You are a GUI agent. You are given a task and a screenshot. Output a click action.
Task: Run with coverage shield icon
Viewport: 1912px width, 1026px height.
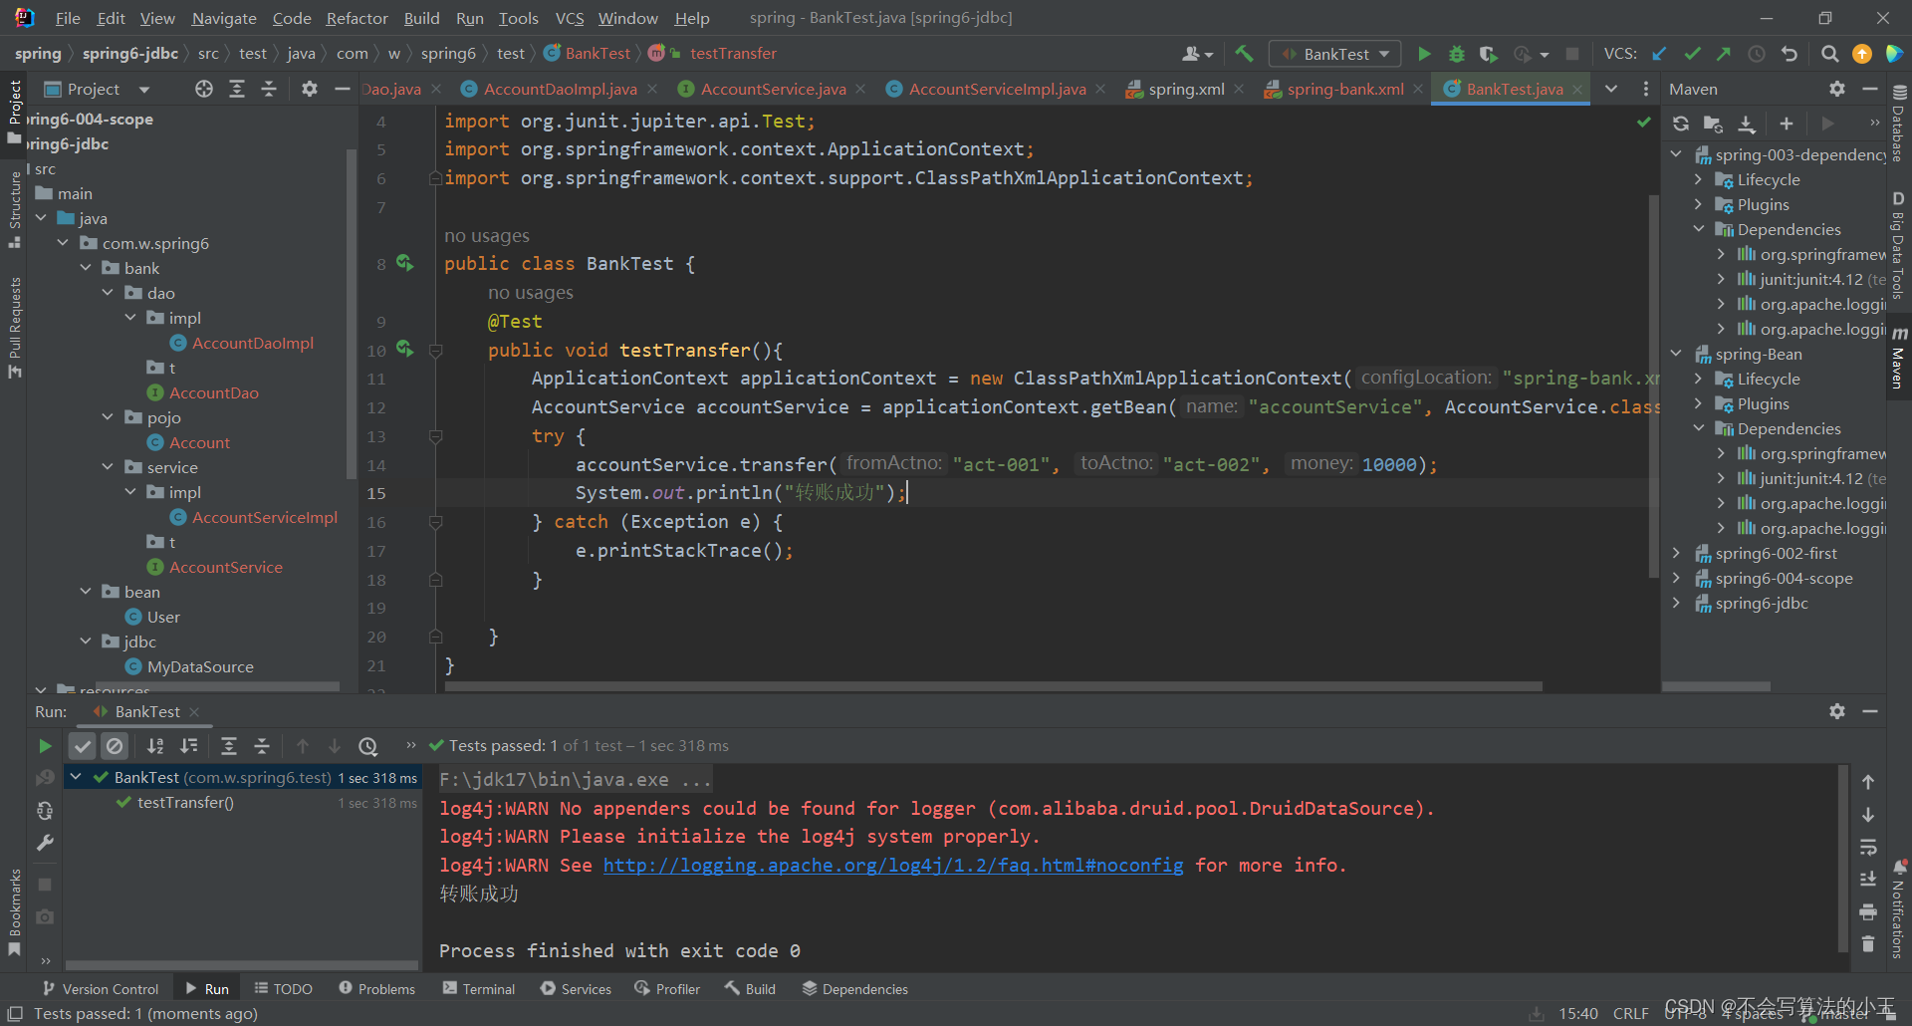click(x=1488, y=54)
